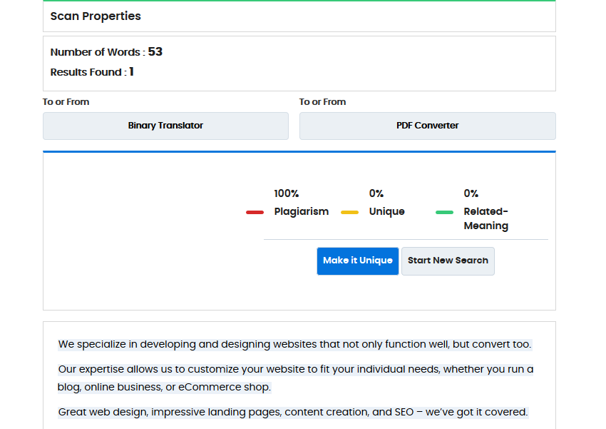Click the yellow Unique legend bar
This screenshot has width=606, height=429.
click(x=349, y=213)
